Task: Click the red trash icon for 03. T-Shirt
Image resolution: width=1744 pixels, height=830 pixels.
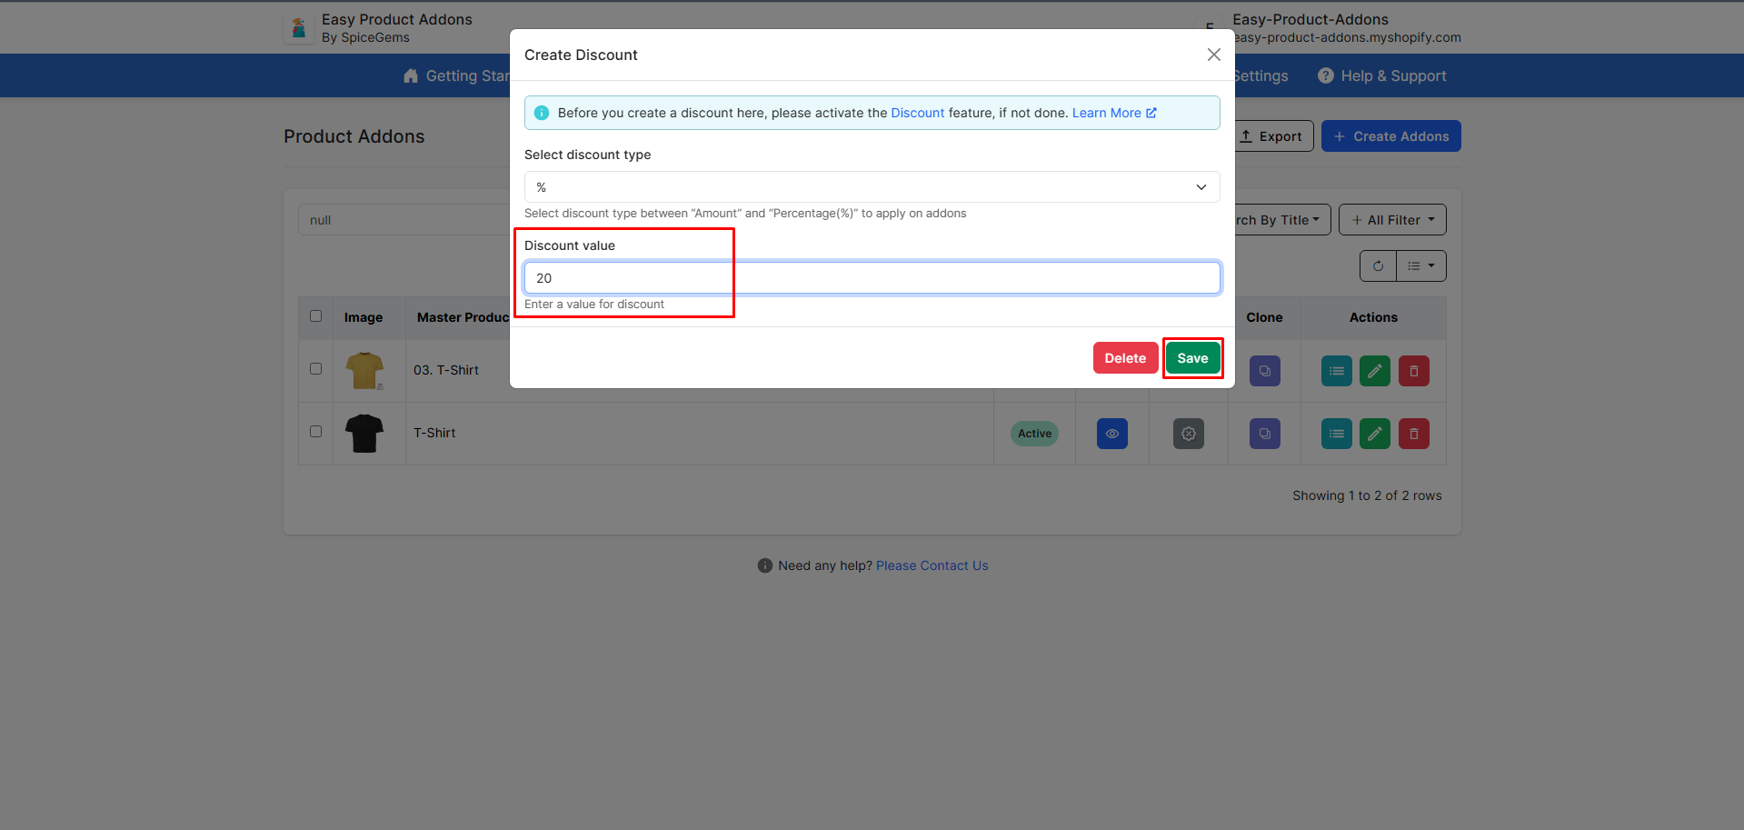Action: coord(1413,371)
